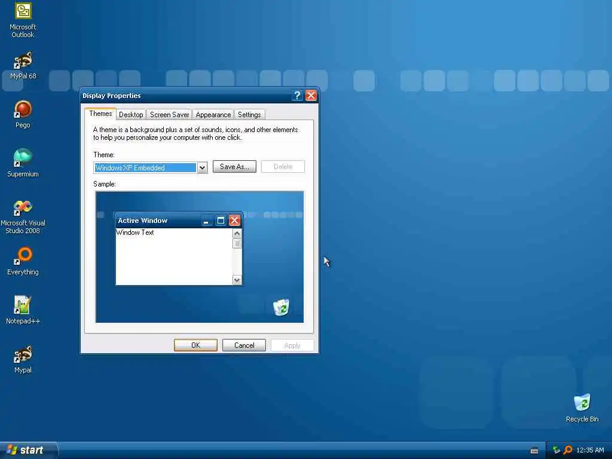Select the Supermium browser shortcut

(x=23, y=163)
